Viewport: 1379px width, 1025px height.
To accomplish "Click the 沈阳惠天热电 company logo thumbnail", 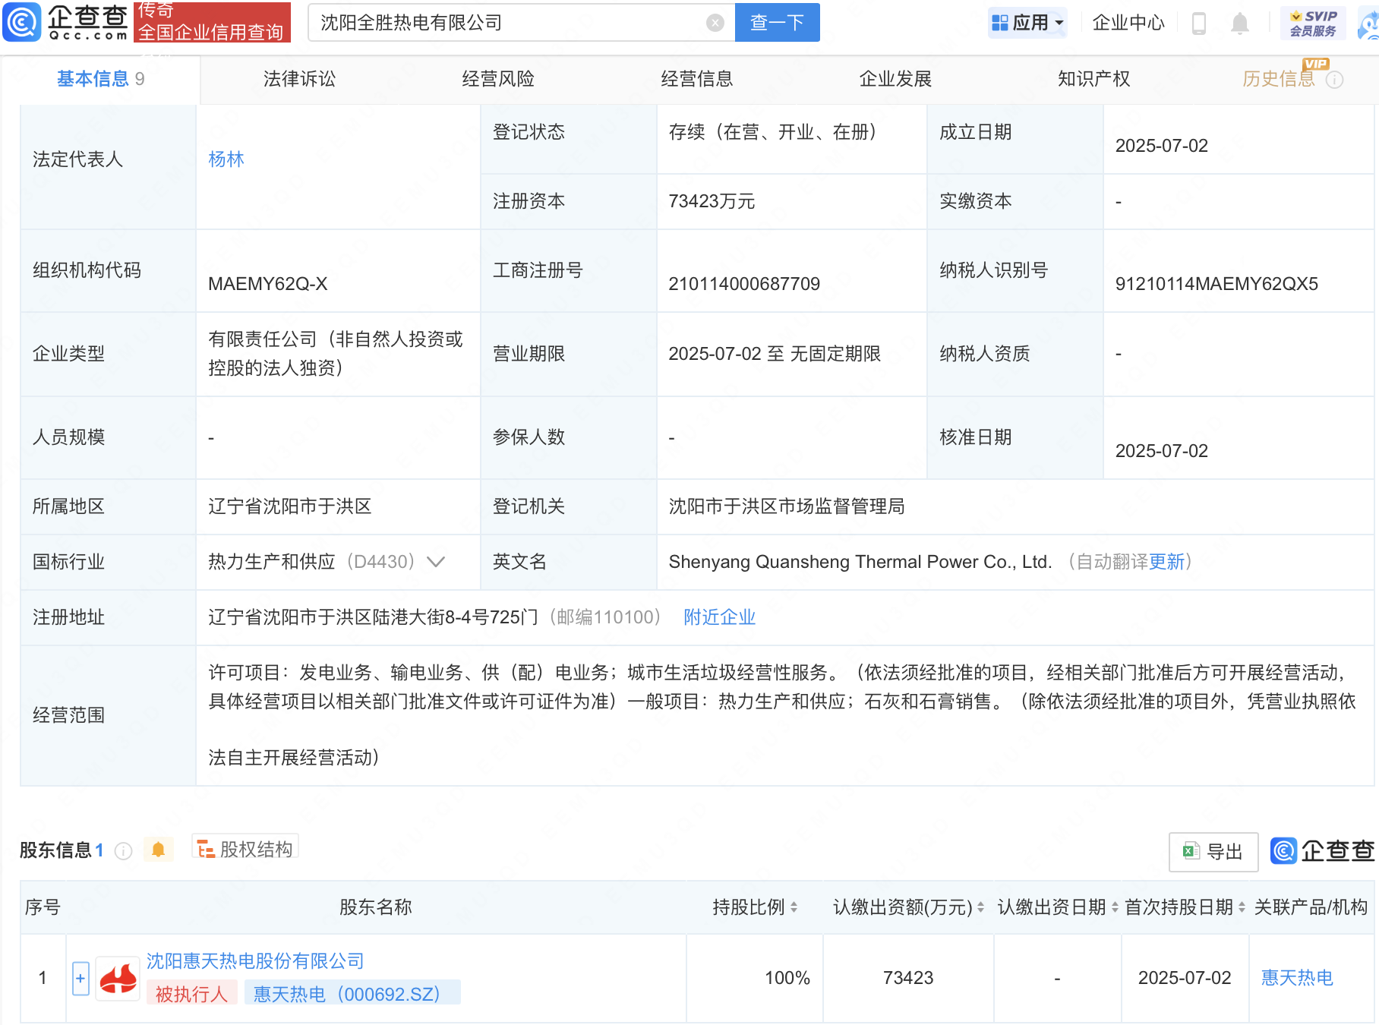I will (x=118, y=978).
